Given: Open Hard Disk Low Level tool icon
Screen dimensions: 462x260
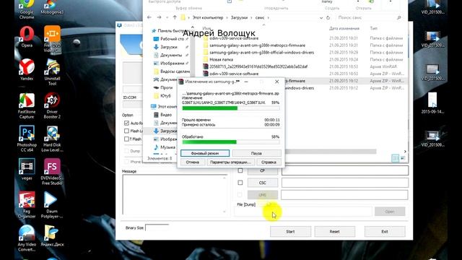Looking at the screenshot, I should tap(52, 139).
